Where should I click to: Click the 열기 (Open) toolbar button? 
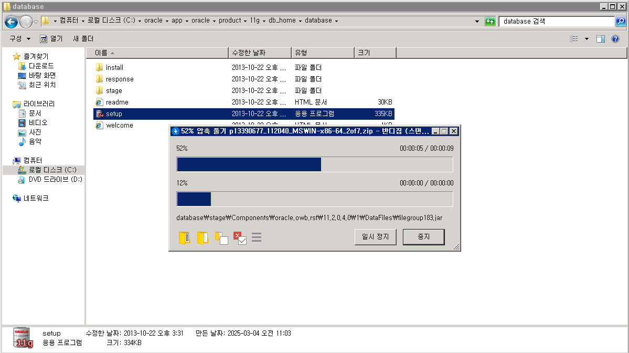point(51,38)
